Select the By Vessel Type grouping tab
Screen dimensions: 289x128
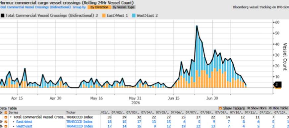tap(124, 7)
